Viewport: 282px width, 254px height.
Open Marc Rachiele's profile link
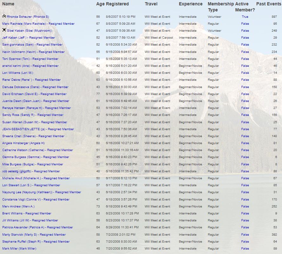[38, 24]
